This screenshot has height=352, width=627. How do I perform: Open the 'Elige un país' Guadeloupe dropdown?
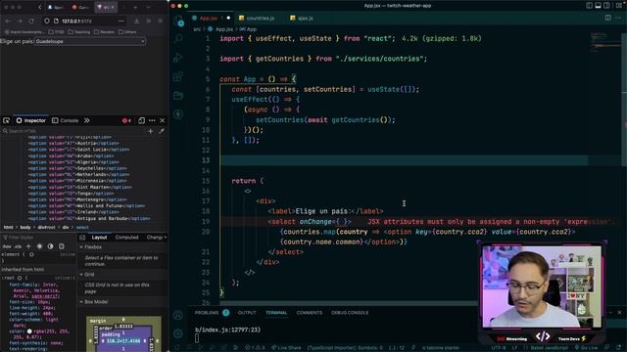click(x=90, y=41)
